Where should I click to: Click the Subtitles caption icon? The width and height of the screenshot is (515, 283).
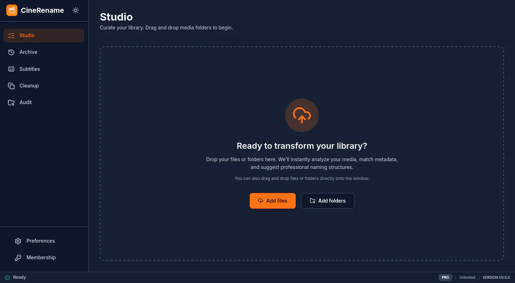coord(11,69)
